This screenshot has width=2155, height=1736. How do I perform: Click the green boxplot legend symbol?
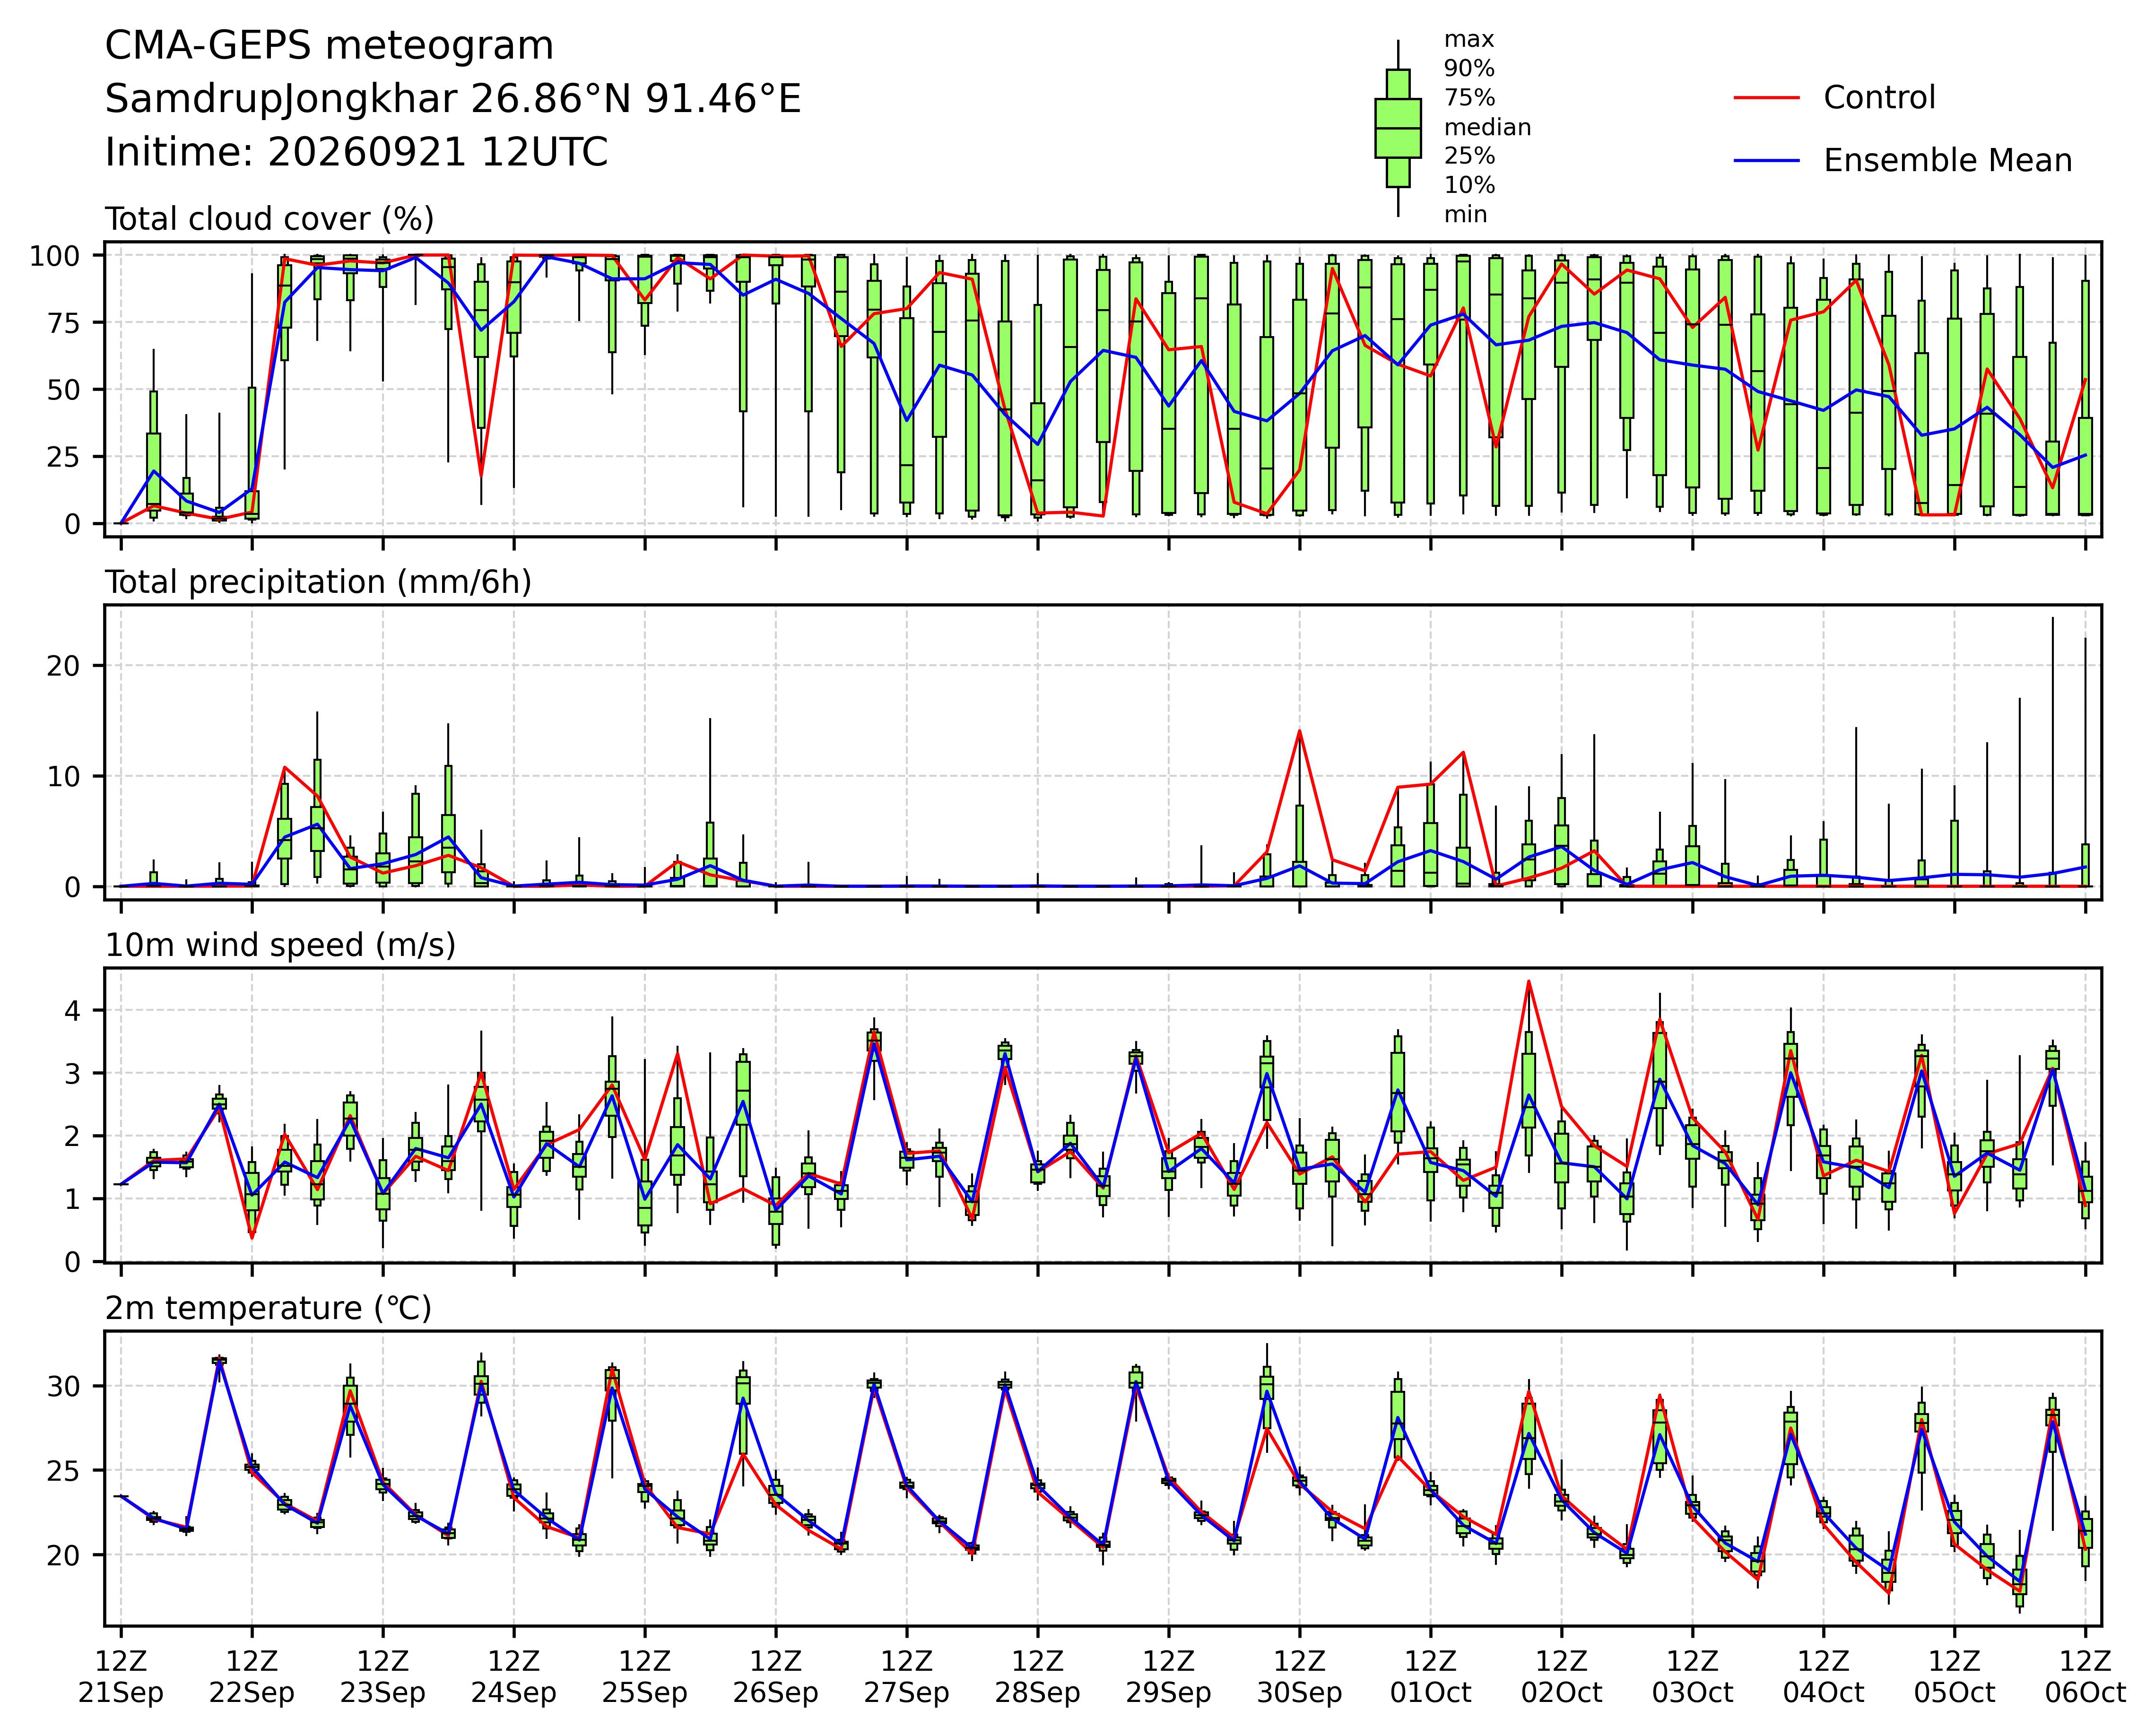click(1398, 128)
